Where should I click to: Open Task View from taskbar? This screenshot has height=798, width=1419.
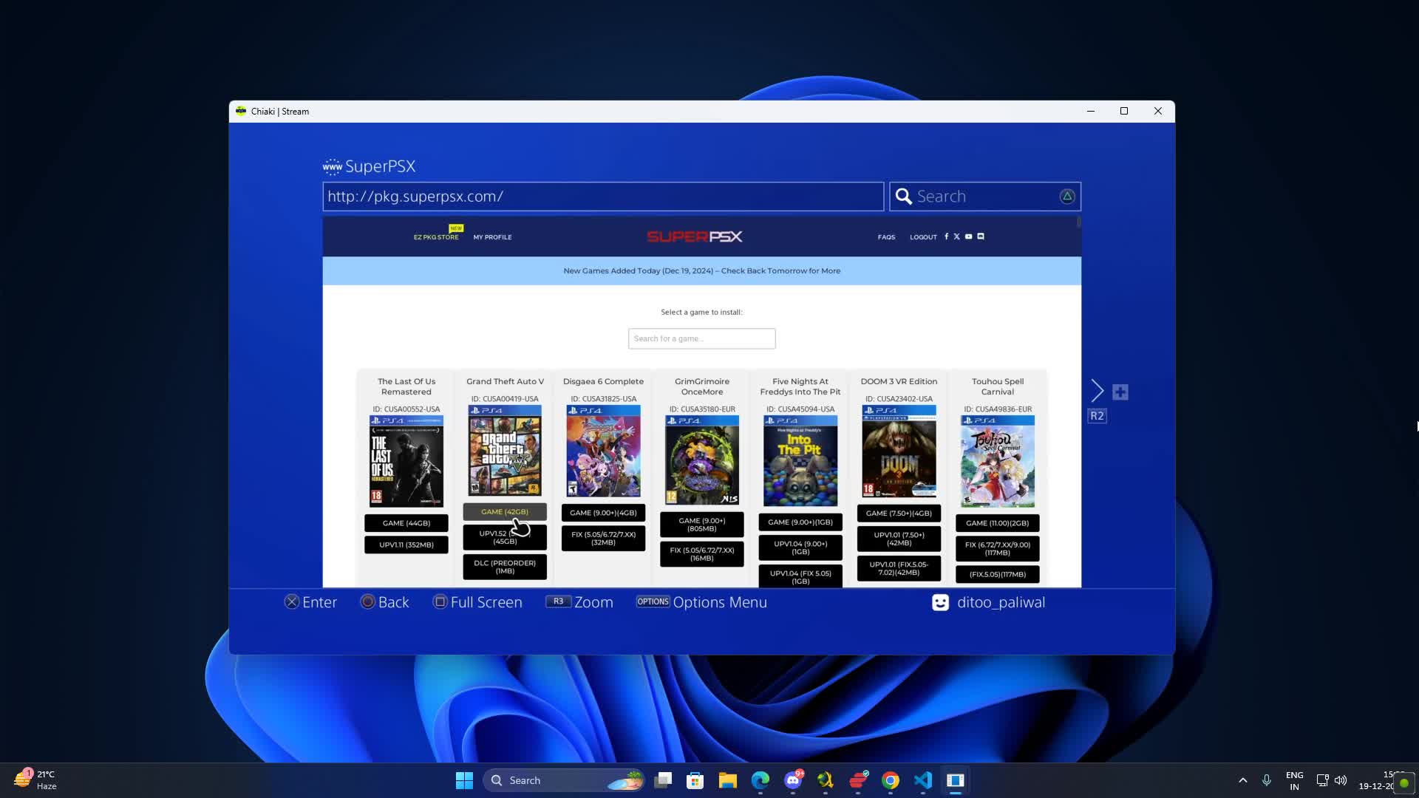[663, 780]
